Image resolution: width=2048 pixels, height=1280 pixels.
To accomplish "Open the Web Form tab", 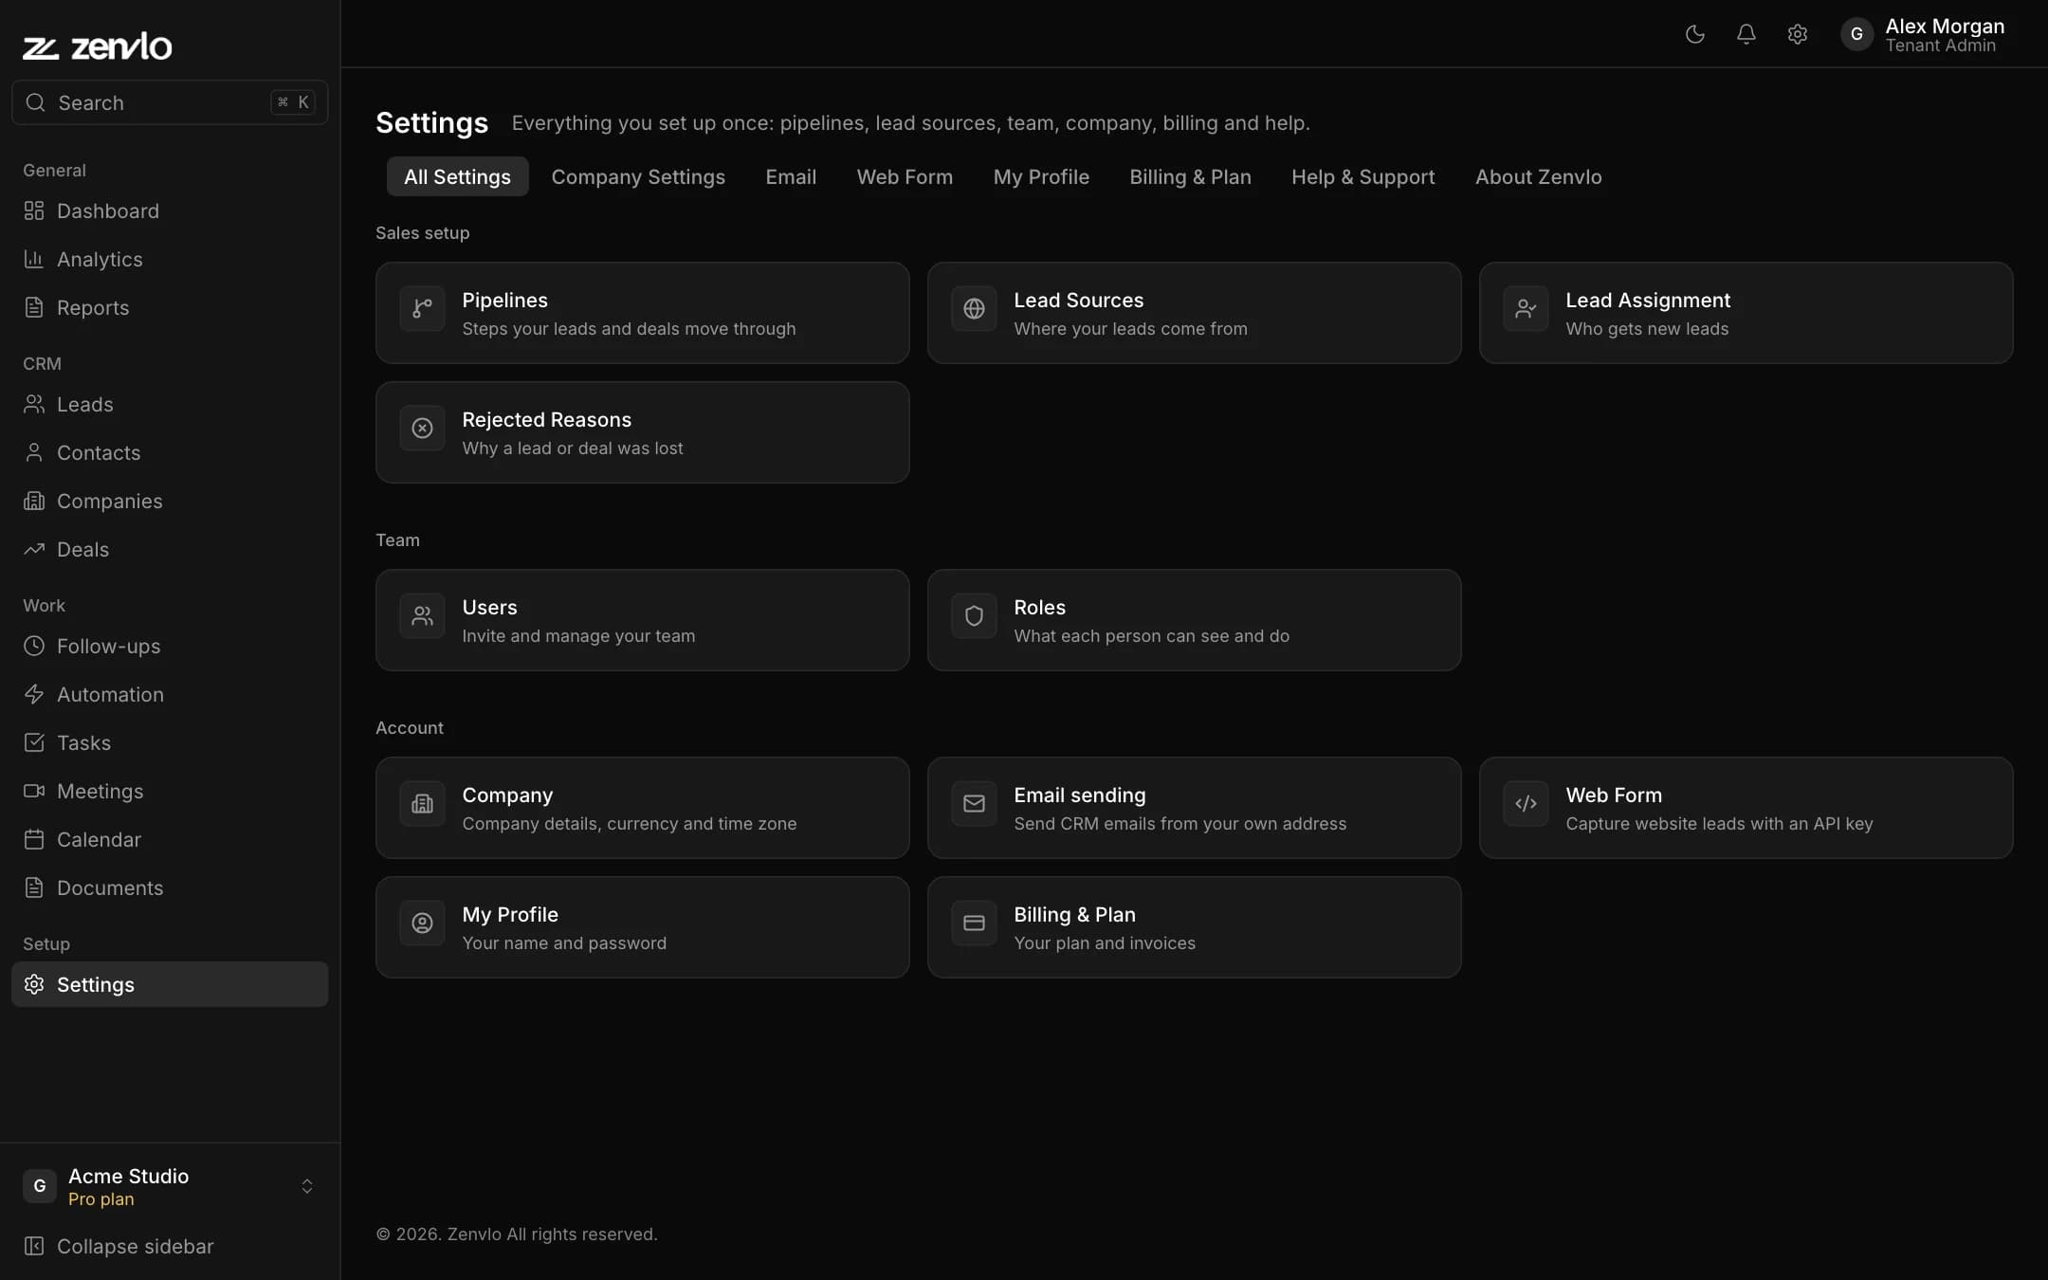I will click(x=905, y=176).
